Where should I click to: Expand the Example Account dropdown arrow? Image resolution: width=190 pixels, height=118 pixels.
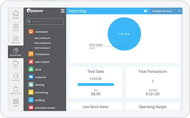pos(179,11)
